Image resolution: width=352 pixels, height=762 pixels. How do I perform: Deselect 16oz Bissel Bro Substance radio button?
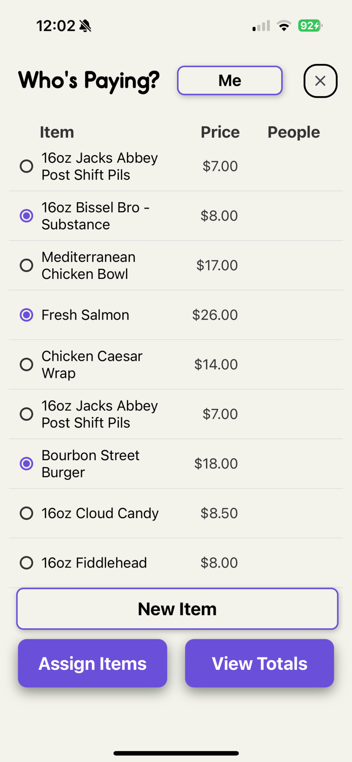click(x=26, y=216)
